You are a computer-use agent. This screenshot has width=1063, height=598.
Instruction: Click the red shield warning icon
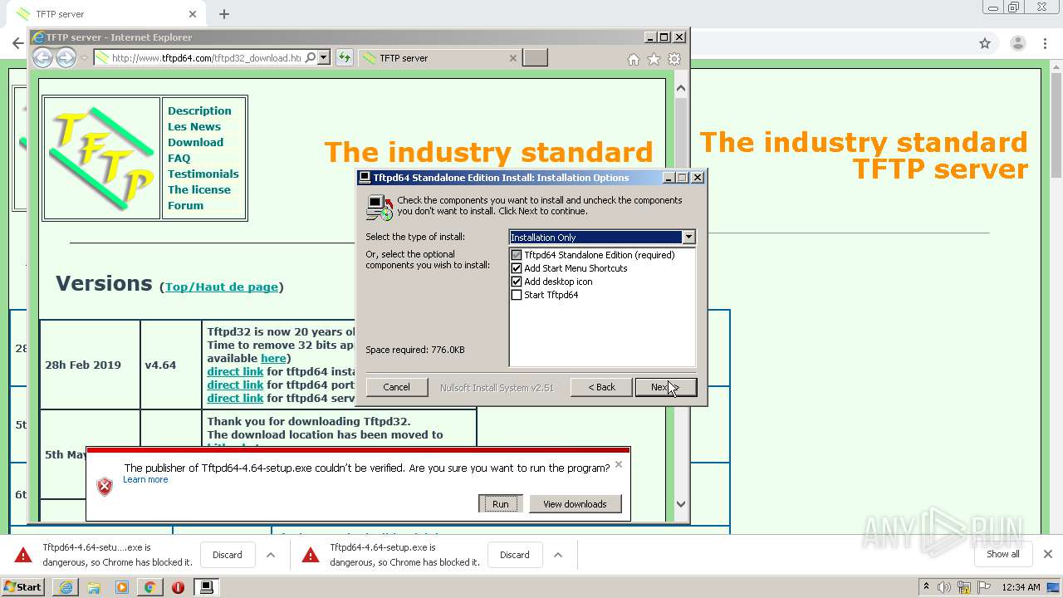105,487
